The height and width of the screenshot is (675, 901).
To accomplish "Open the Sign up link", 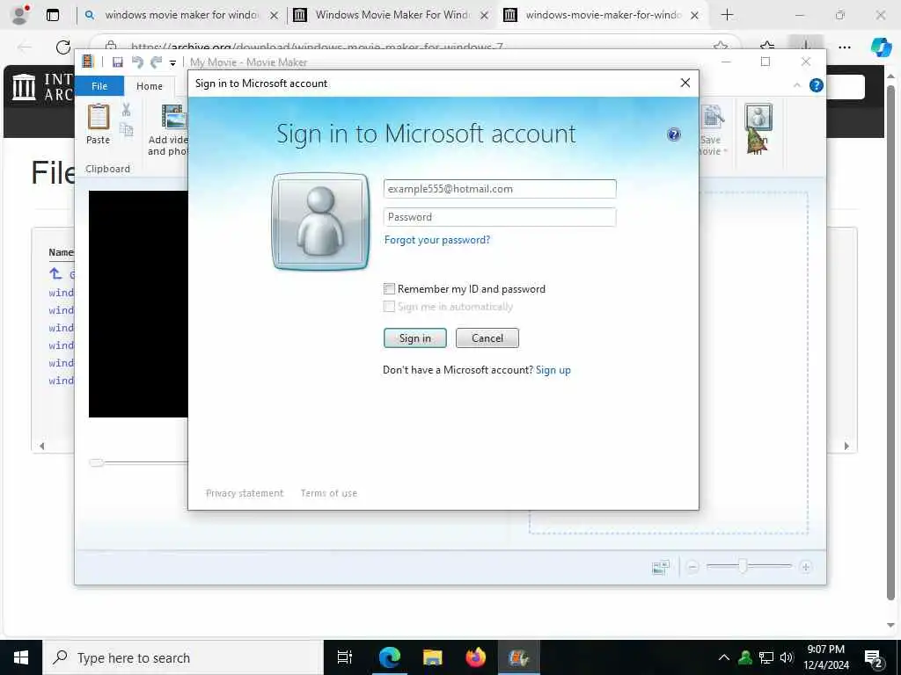I will click(x=553, y=370).
